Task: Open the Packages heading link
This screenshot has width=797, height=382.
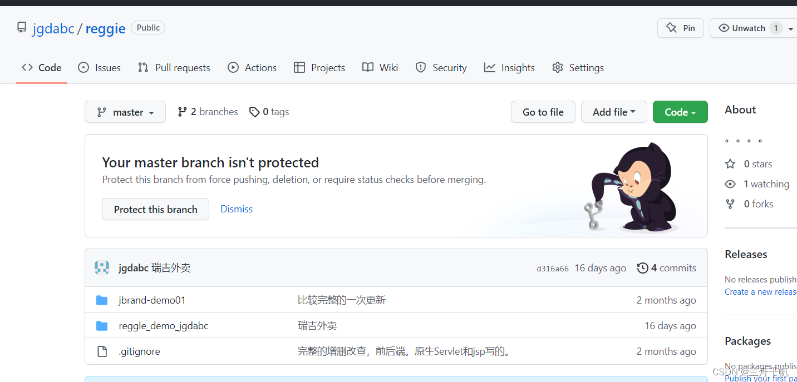Action: [748, 341]
